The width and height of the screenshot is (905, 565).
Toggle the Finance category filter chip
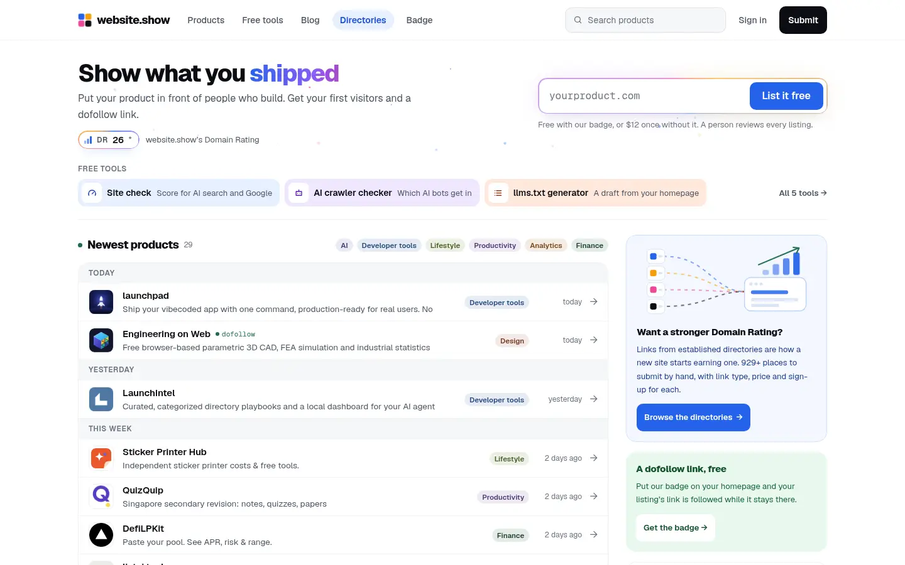590,245
